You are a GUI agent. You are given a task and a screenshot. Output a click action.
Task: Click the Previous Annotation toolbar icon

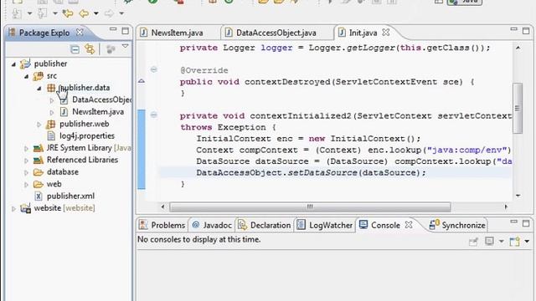[x=42, y=13]
